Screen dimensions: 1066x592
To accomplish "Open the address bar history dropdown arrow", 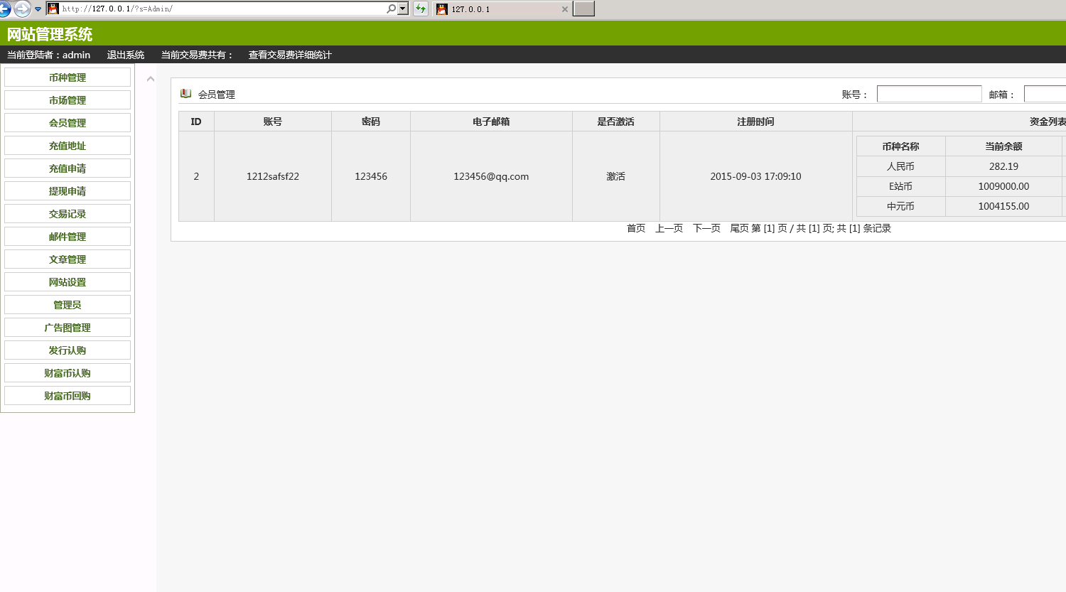I will (403, 9).
